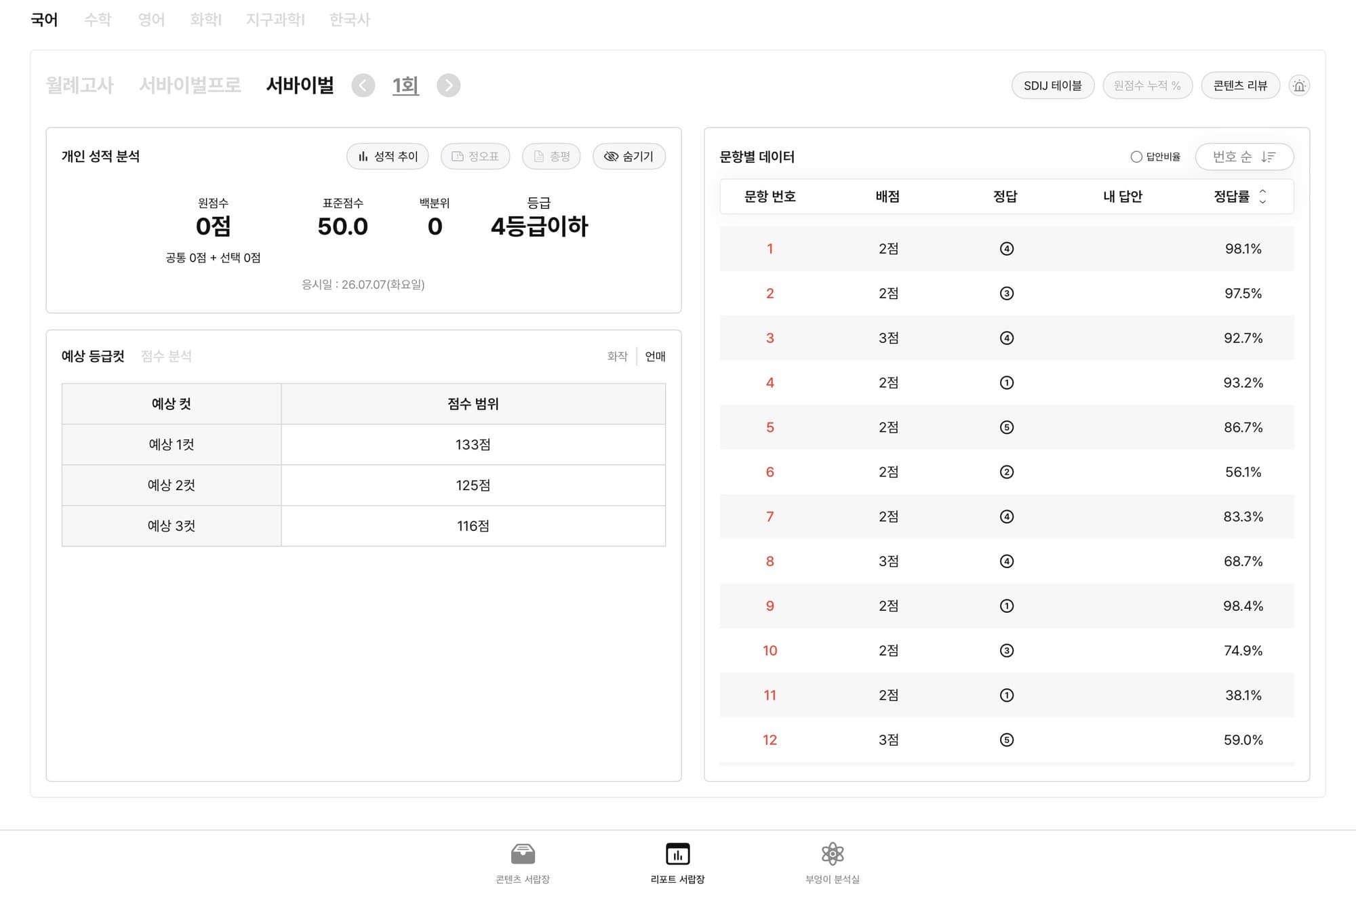Screen dimensions: 1356x899
Task: Open 콘텐츠 서랍장 drawer icon
Action: point(523,854)
